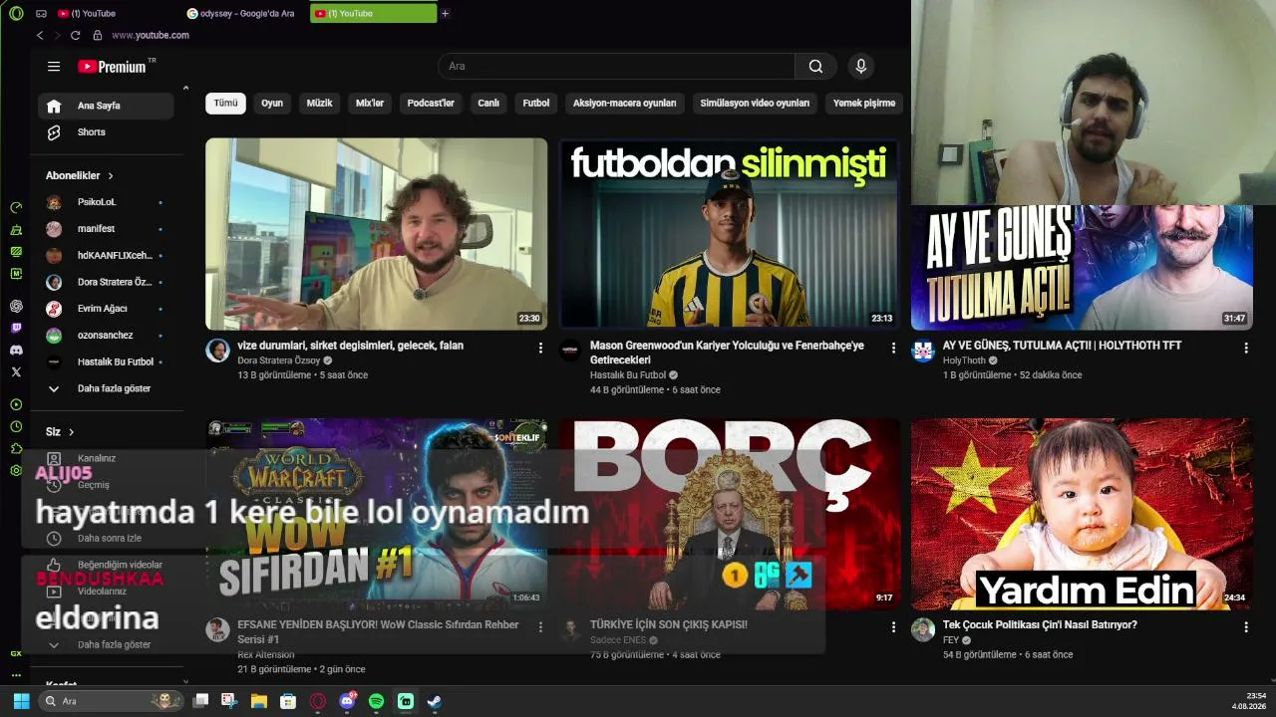Click the YouTube search field
The width and height of the screenshot is (1276, 717).
[616, 67]
